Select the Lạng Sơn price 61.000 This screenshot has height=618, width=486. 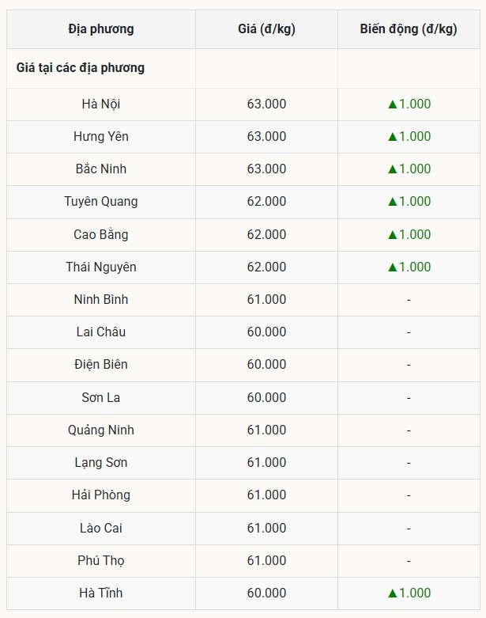pos(266,463)
